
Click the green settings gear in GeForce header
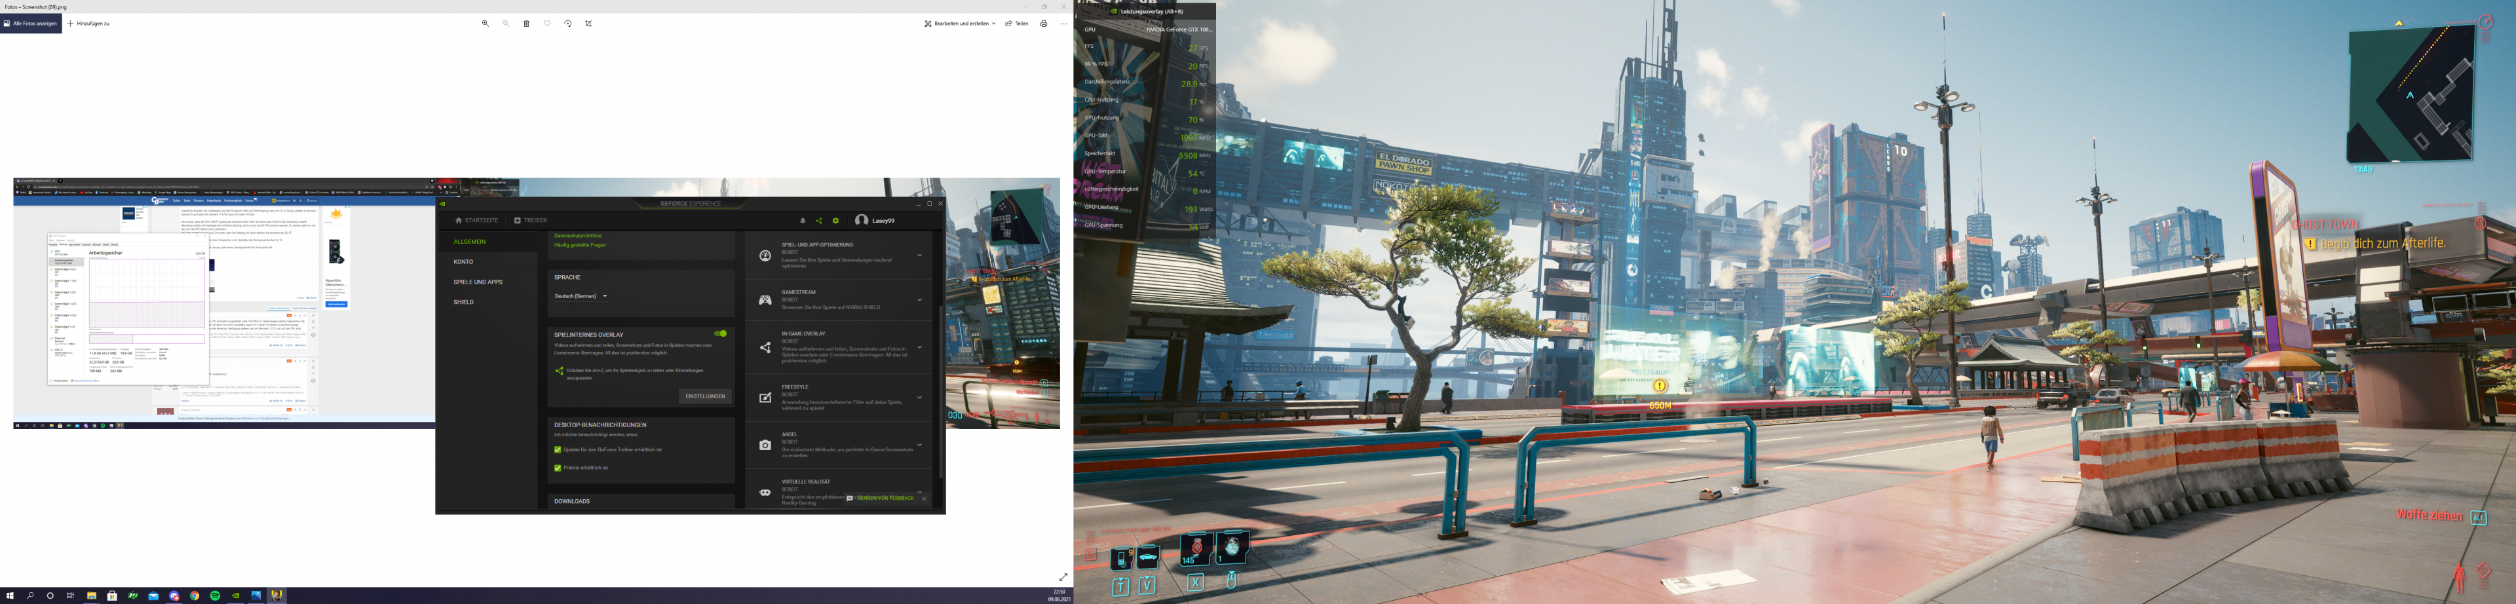836,221
